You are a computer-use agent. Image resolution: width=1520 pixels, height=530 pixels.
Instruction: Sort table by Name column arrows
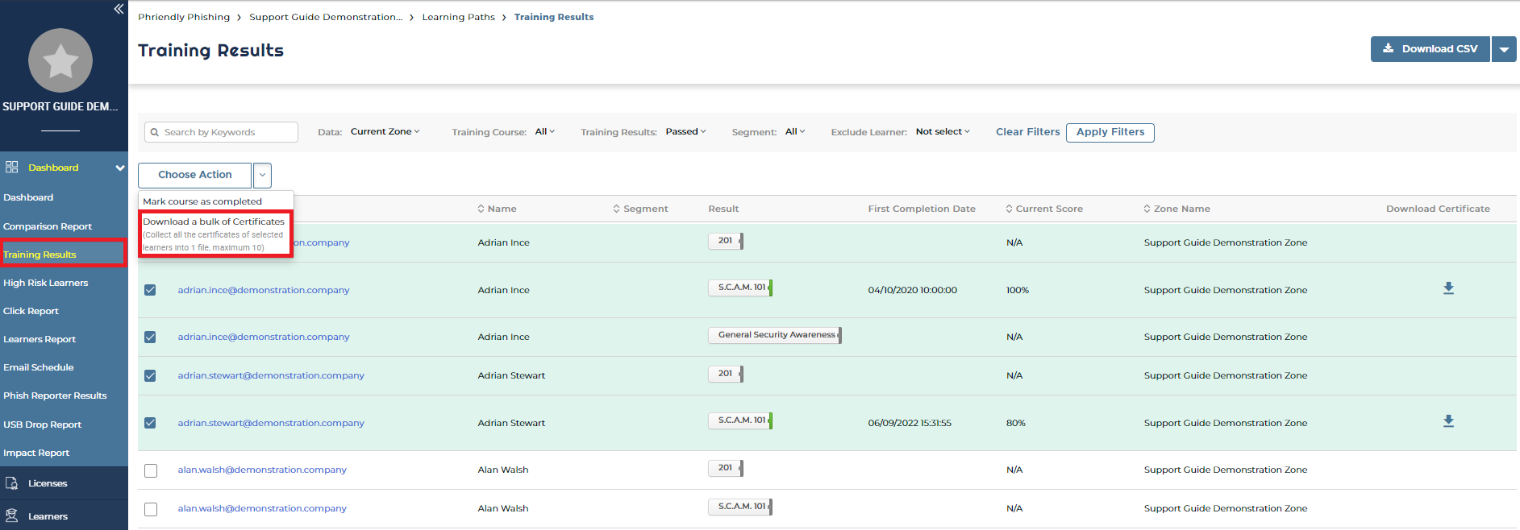click(x=481, y=209)
